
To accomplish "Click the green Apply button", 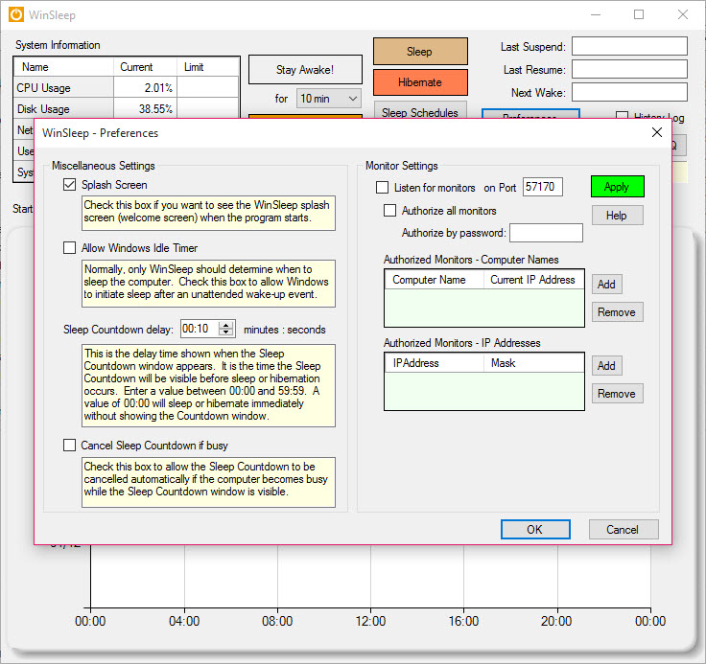I will 617,187.
